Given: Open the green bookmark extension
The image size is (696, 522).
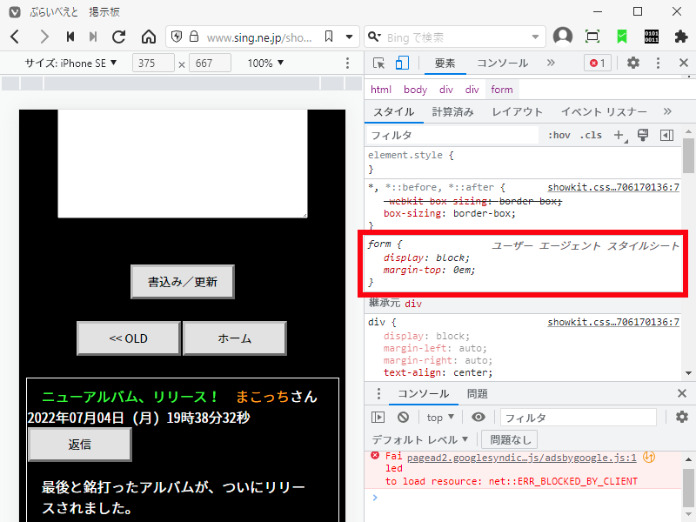Looking at the screenshot, I should [x=622, y=37].
